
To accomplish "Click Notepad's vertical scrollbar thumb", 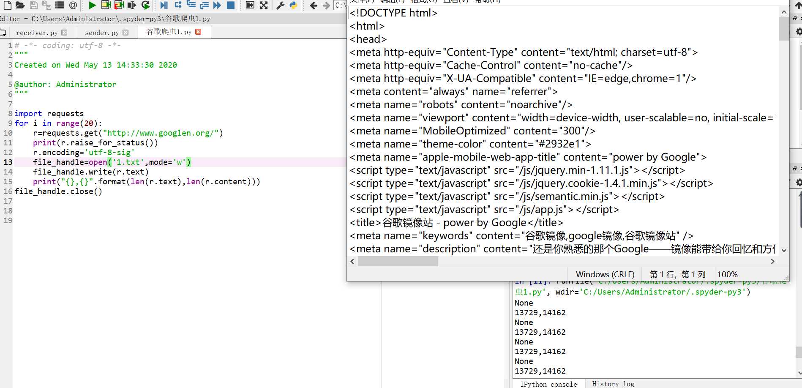I will coord(784,29).
